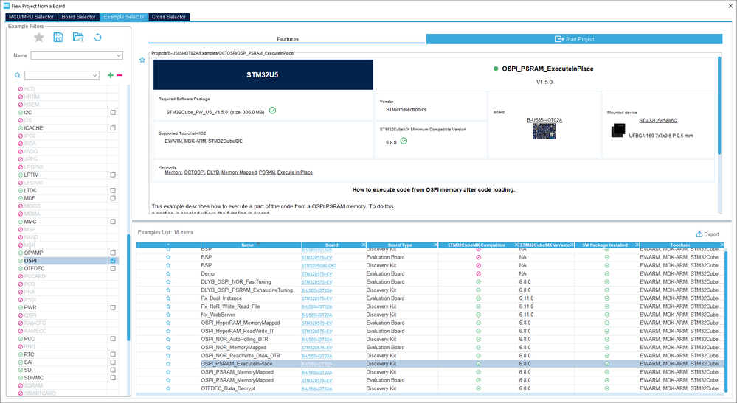Enable the RCC filter checkbox

click(x=113, y=339)
